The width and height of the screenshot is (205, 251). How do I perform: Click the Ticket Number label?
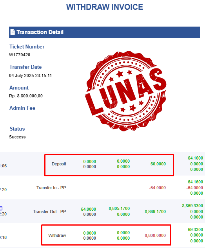coord(27,47)
